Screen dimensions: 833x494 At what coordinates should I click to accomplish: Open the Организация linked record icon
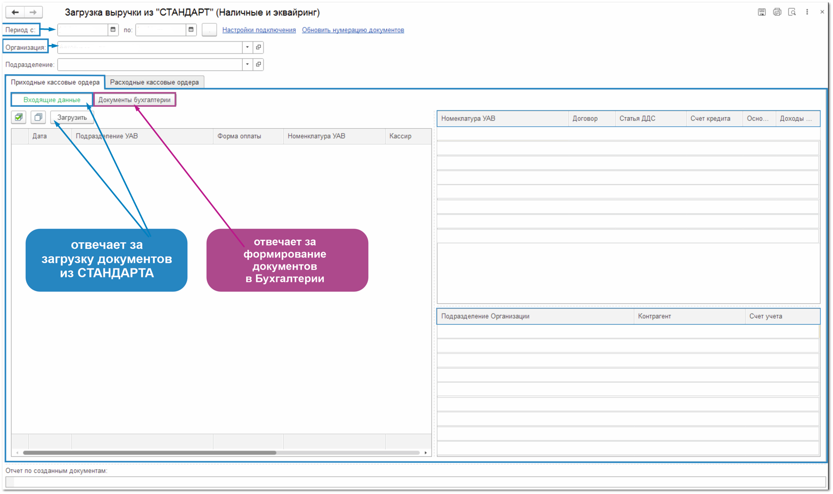tap(259, 47)
